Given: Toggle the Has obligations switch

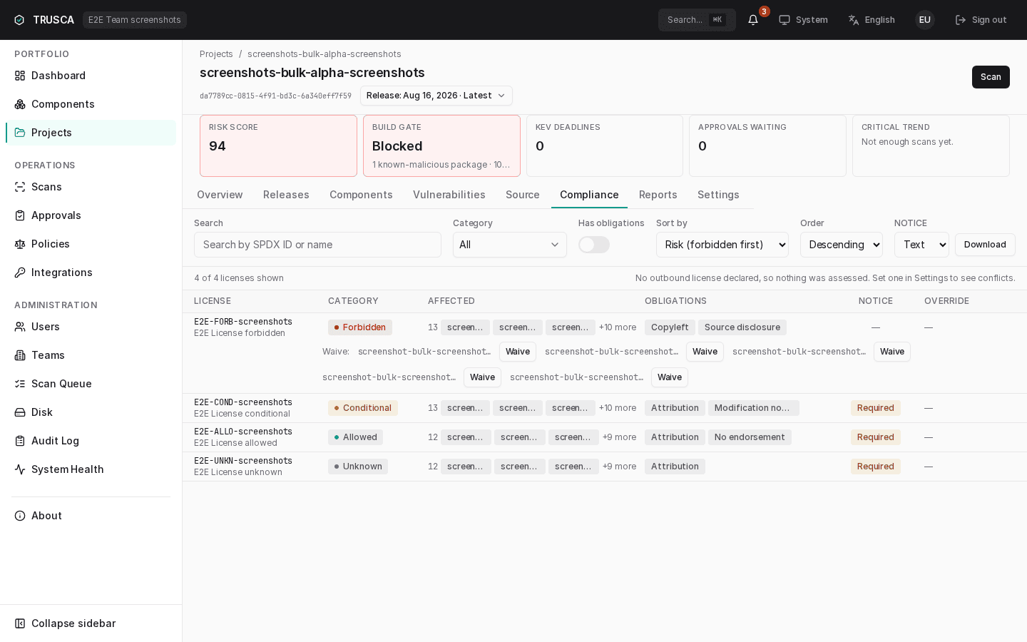Looking at the screenshot, I should 594,245.
